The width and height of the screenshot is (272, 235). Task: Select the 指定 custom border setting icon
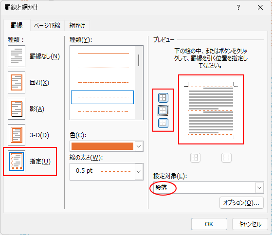(17, 162)
